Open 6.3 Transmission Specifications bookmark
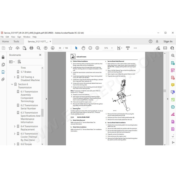Viewport: 176px width, 176px height. pos(30,117)
